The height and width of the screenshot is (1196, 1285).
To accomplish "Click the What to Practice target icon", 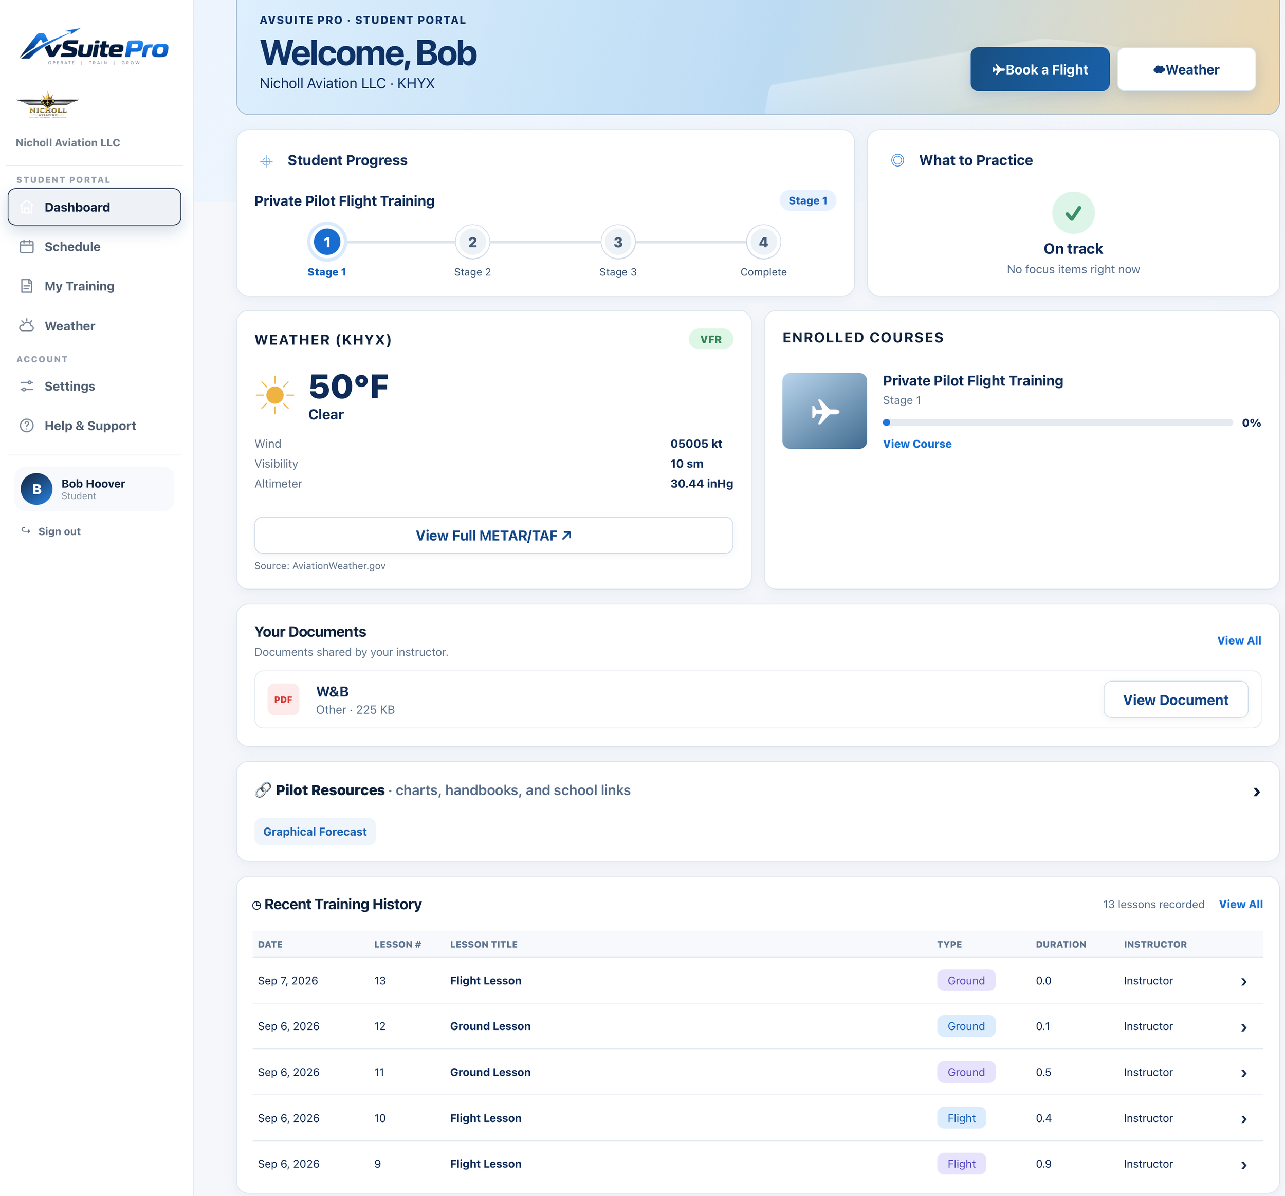I will point(897,160).
